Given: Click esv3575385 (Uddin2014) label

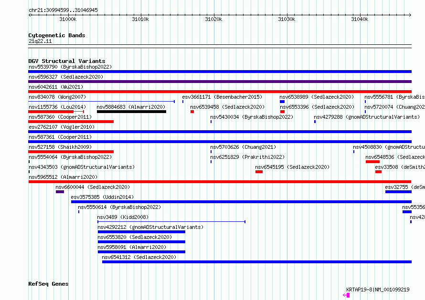Looking at the screenshot, I should [x=102, y=197].
